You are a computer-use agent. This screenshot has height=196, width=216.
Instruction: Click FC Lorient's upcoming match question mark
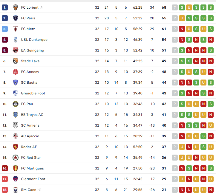point(175,7)
